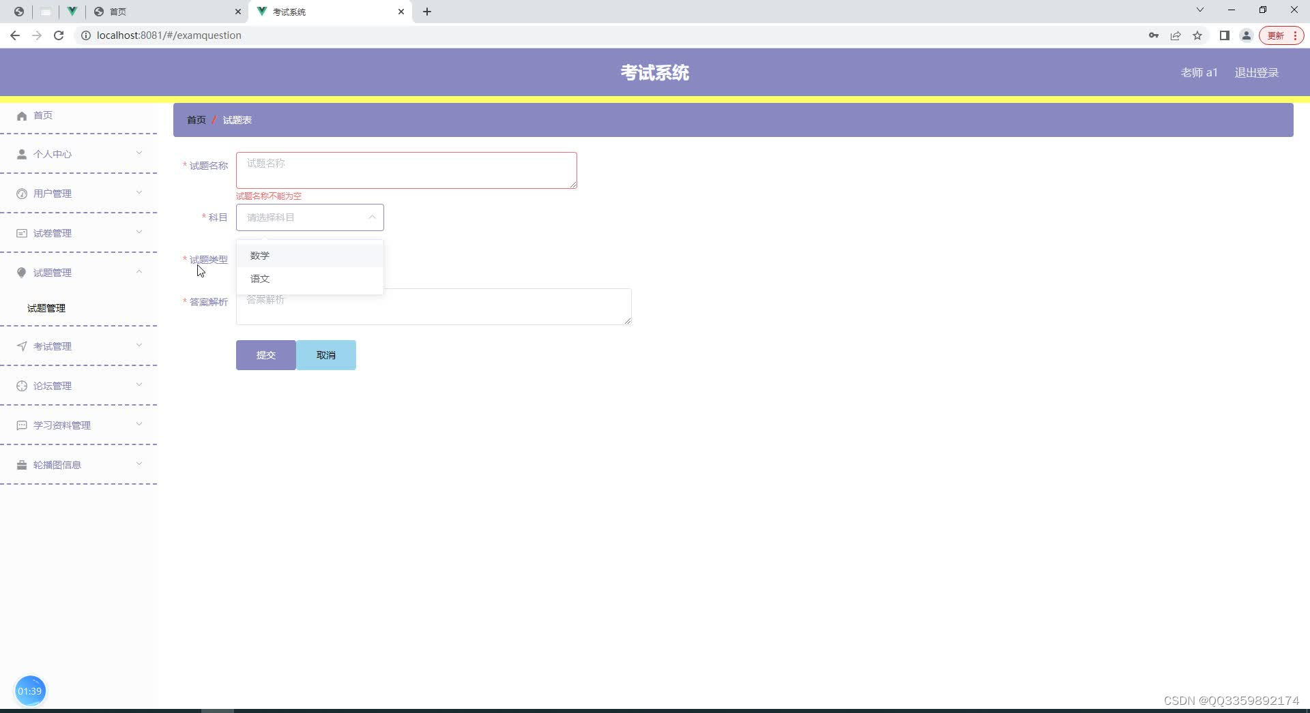Click the 考试系统 header title
This screenshot has width=1310, height=713.
click(655, 73)
